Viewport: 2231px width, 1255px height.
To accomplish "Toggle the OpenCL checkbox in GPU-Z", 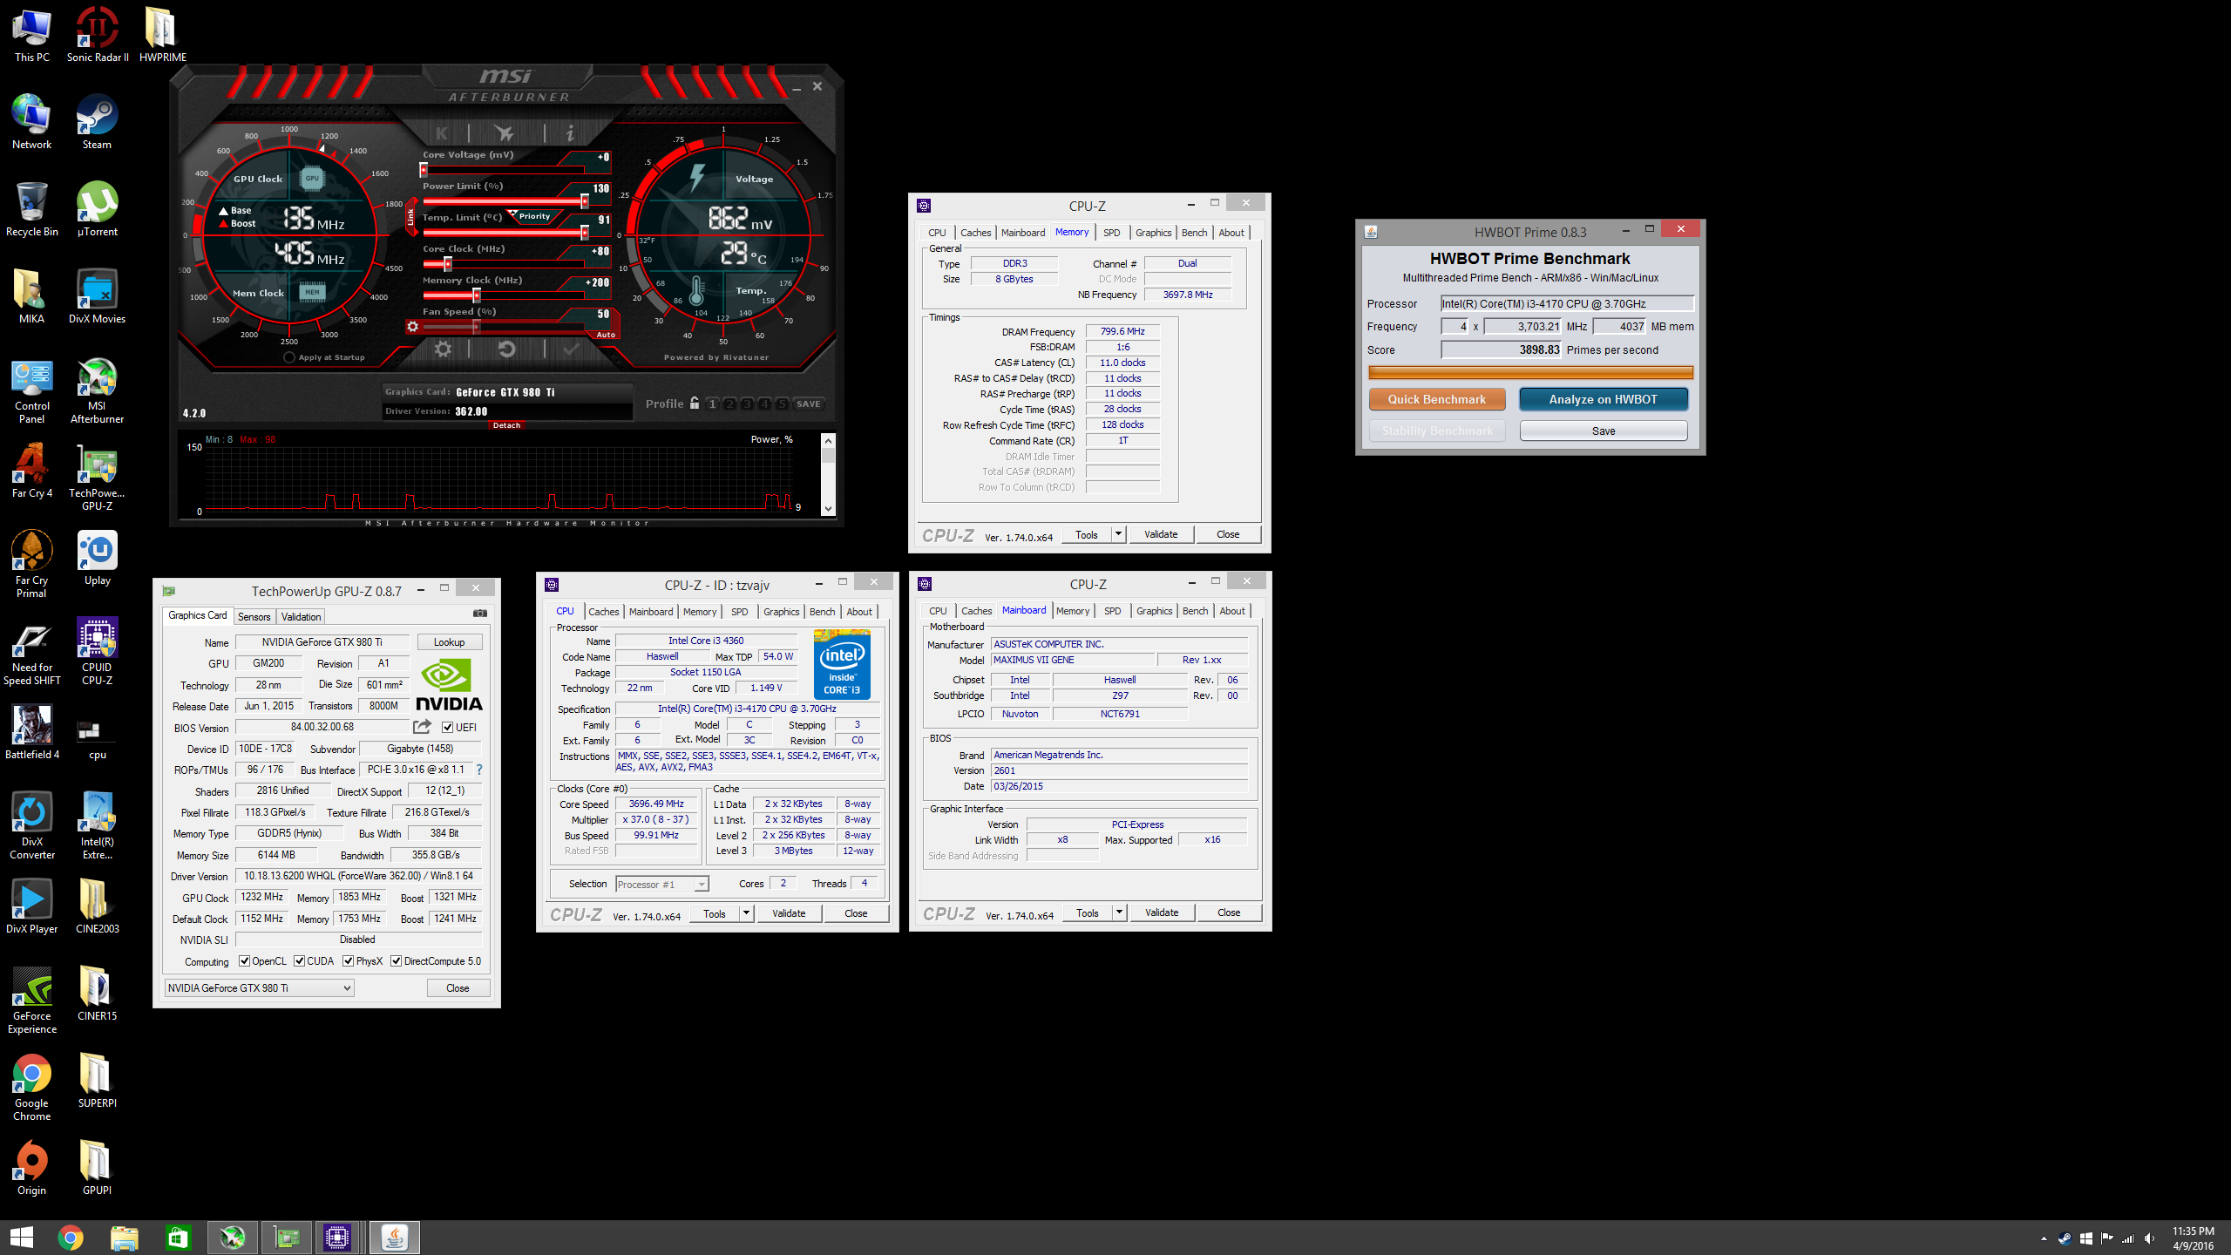I will 244,961.
